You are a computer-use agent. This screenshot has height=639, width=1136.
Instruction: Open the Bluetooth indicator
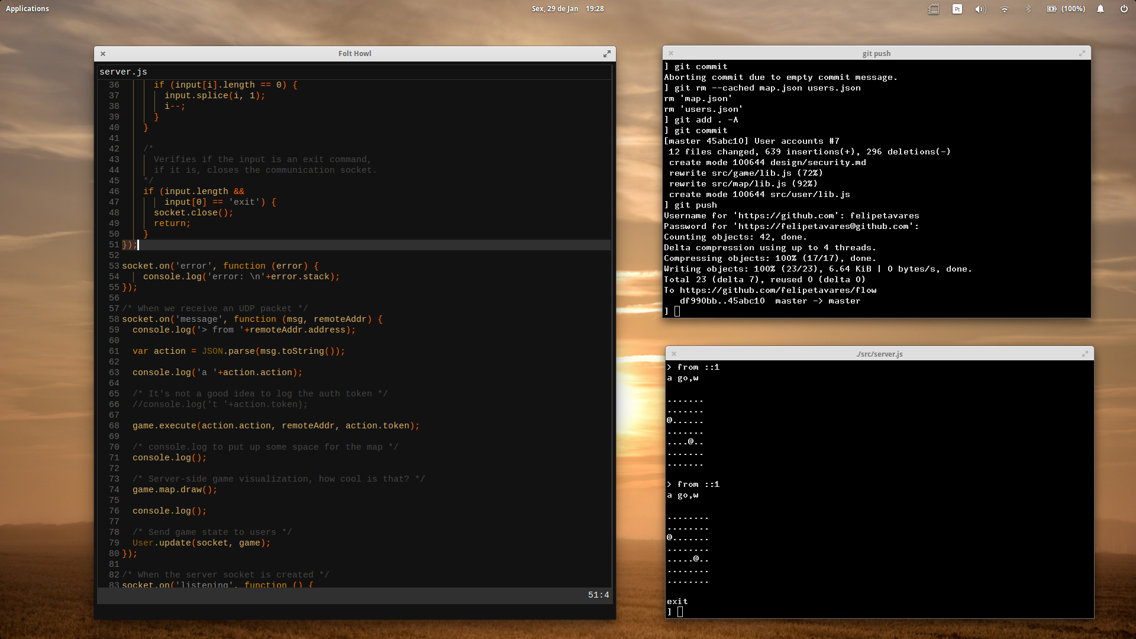pos(1028,9)
